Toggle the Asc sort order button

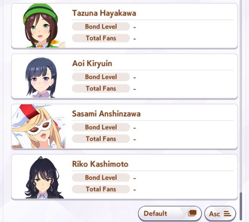220,214
